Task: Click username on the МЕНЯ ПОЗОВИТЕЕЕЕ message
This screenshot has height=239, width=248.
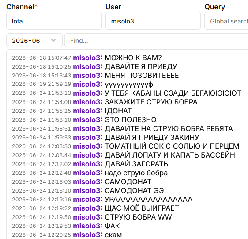Action: (x=88, y=76)
